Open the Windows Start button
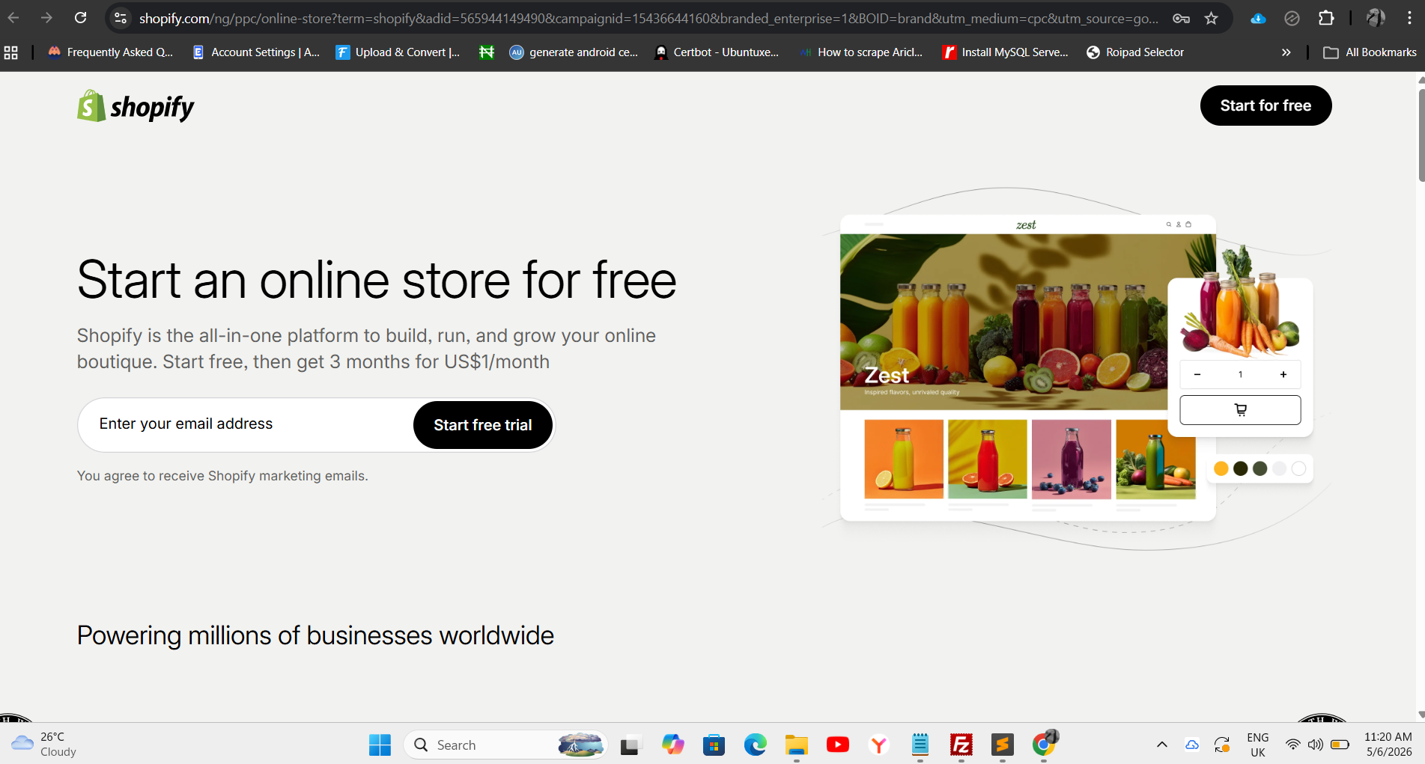This screenshot has width=1425, height=764. click(x=380, y=745)
